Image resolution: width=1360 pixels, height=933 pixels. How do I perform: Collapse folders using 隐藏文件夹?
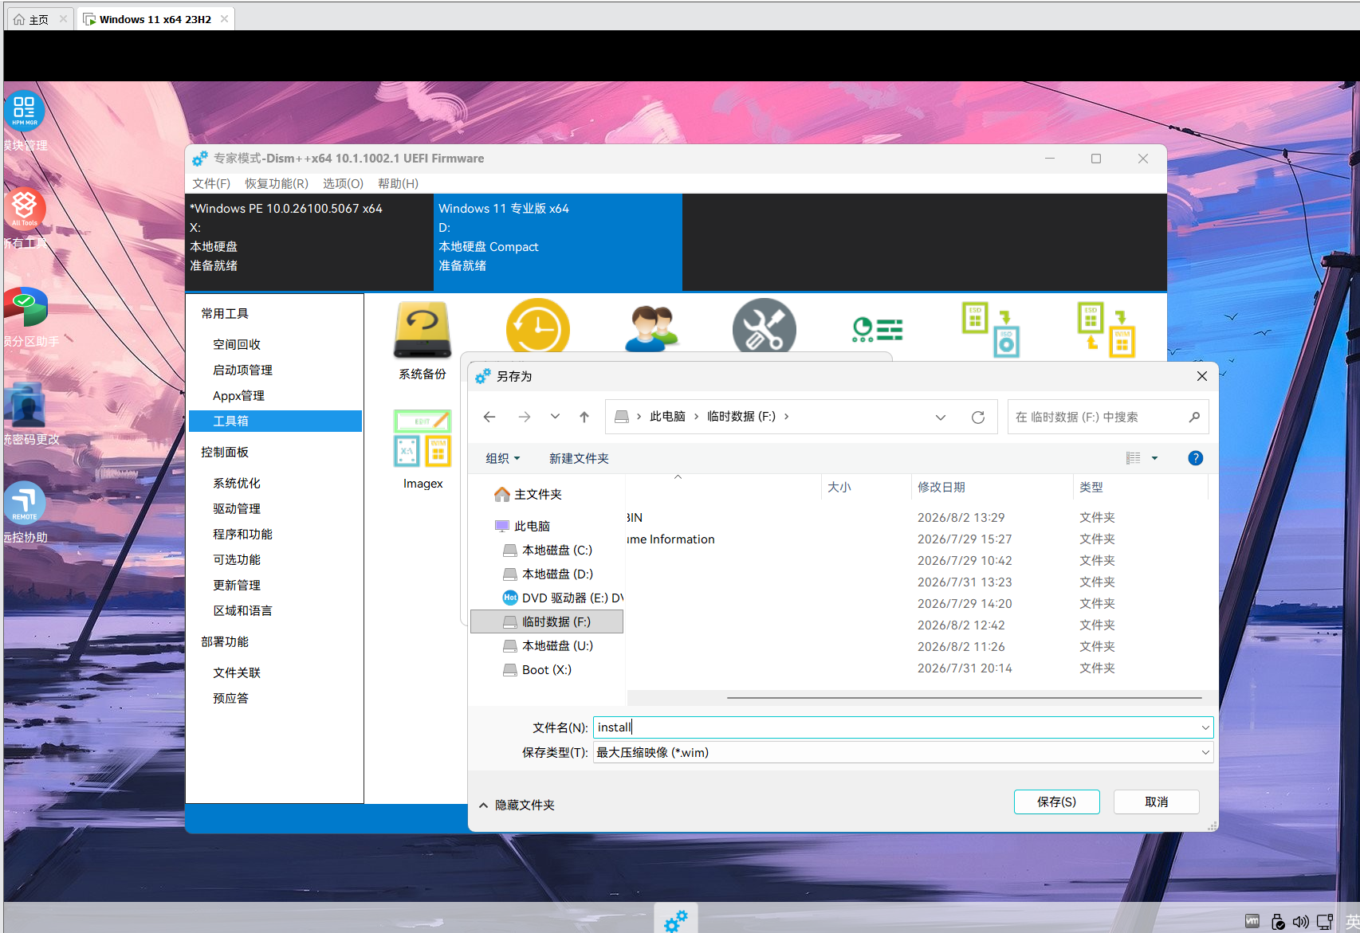(517, 805)
